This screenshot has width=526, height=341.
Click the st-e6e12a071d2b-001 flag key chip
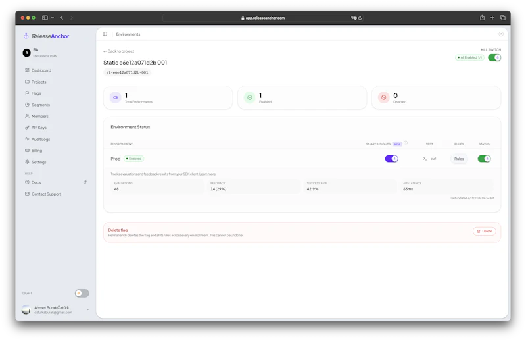(x=127, y=72)
